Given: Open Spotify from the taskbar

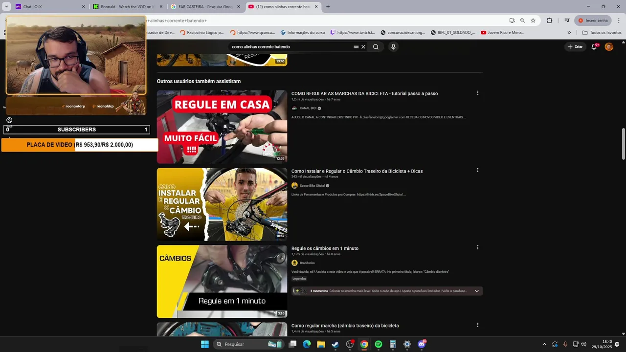Looking at the screenshot, I should click(x=379, y=344).
